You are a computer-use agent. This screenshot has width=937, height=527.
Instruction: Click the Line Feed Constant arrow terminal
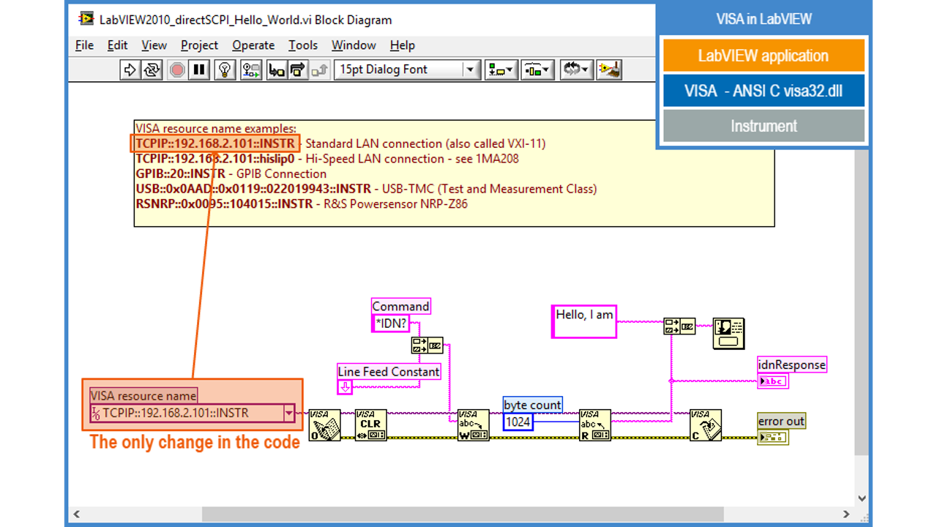click(x=345, y=387)
